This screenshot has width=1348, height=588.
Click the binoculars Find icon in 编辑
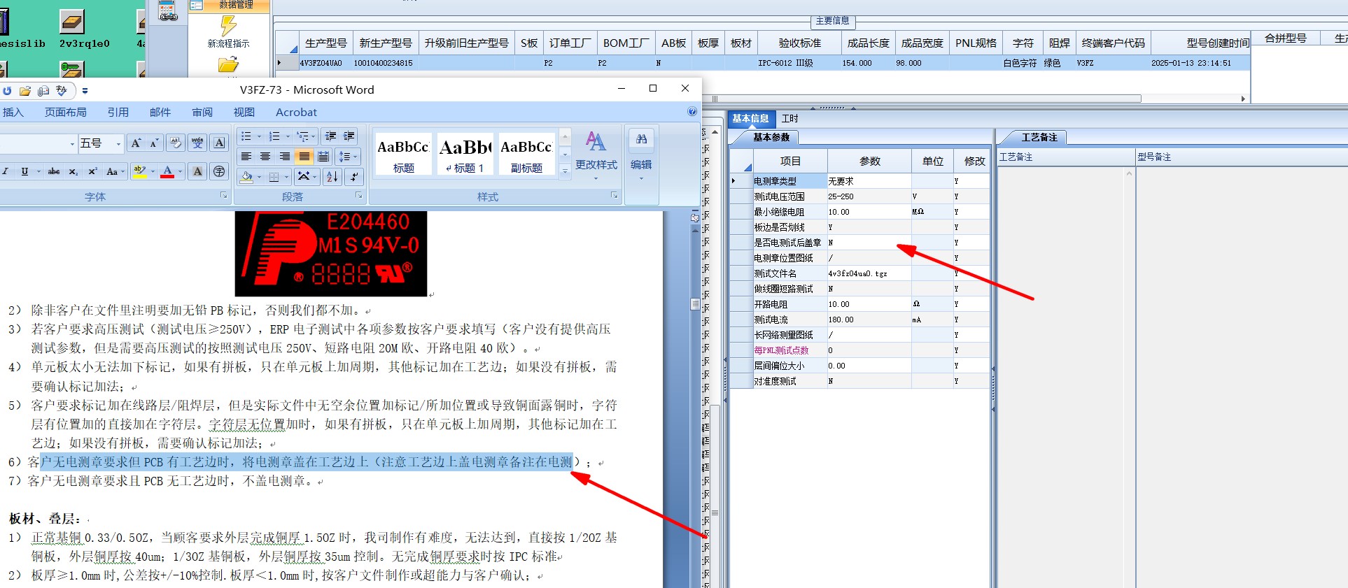click(641, 140)
